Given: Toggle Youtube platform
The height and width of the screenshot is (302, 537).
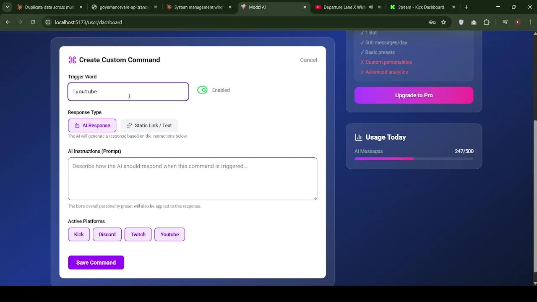Looking at the screenshot, I should coord(169,234).
